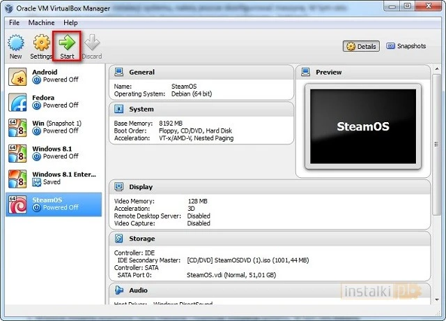Click the Win (Snapshot 1) VM icon
This screenshot has width=446, height=321.
pyautogui.click(x=17, y=128)
